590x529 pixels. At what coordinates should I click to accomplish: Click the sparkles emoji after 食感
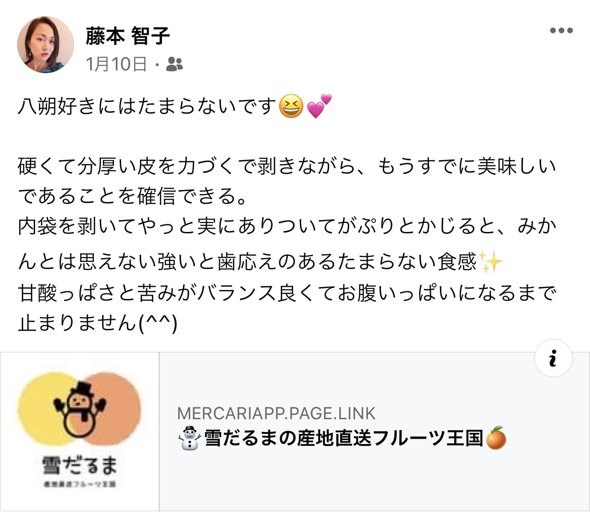coord(490,261)
